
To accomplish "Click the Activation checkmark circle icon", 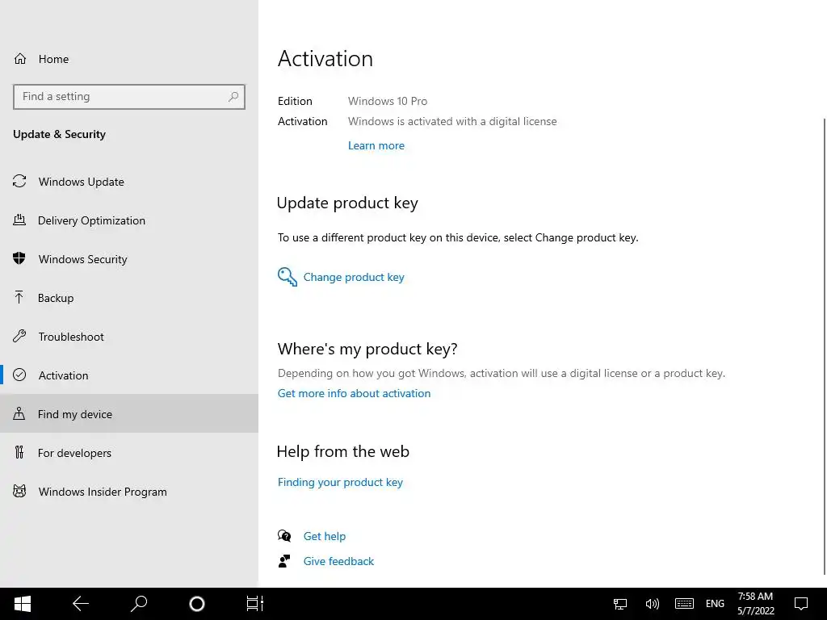I will pos(19,375).
